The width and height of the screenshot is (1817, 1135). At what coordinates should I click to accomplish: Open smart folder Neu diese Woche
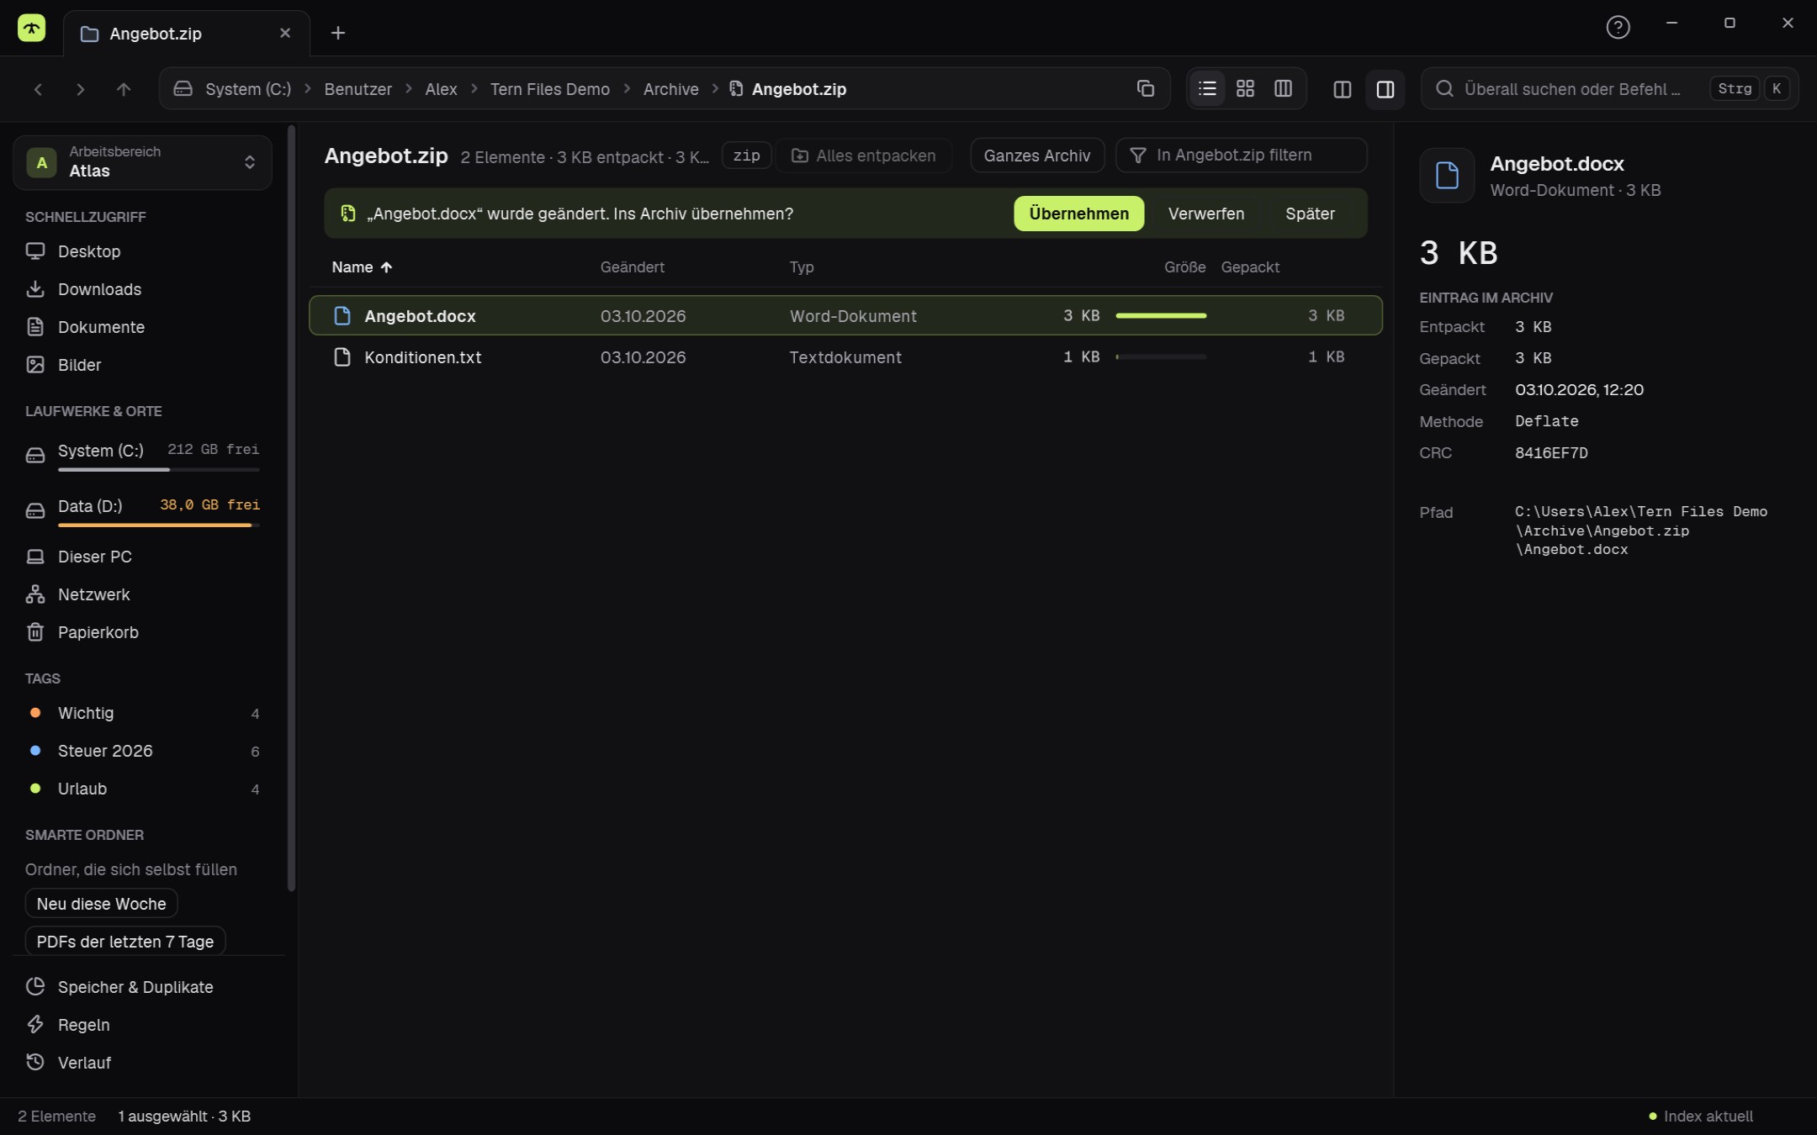pyautogui.click(x=101, y=904)
